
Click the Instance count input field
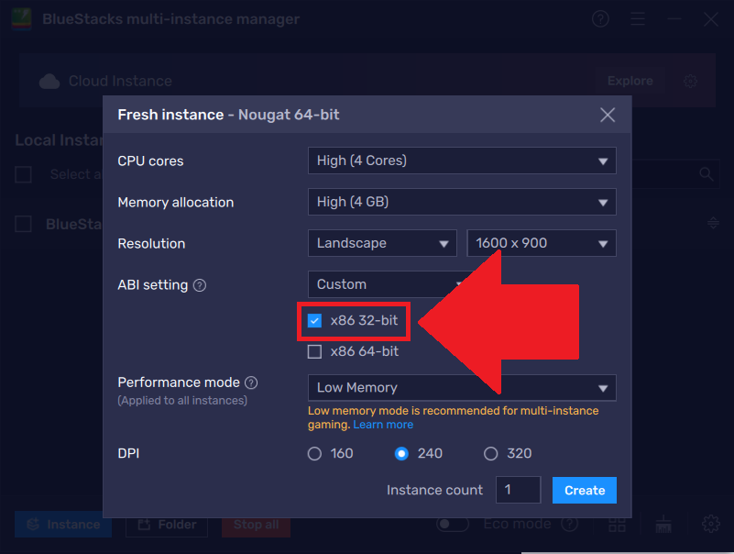coord(518,490)
